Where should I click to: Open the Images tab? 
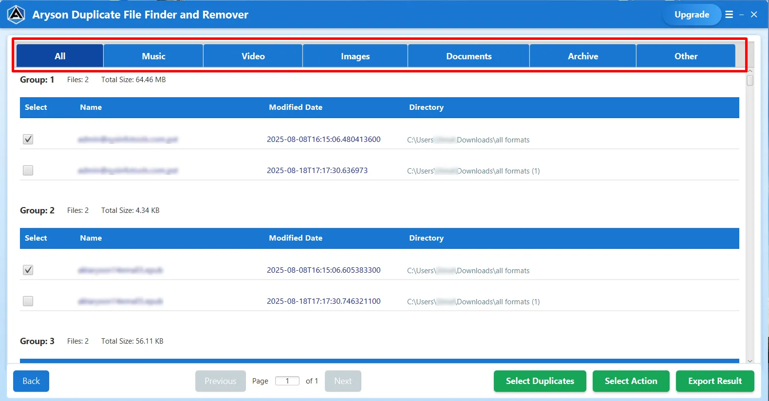tap(355, 56)
